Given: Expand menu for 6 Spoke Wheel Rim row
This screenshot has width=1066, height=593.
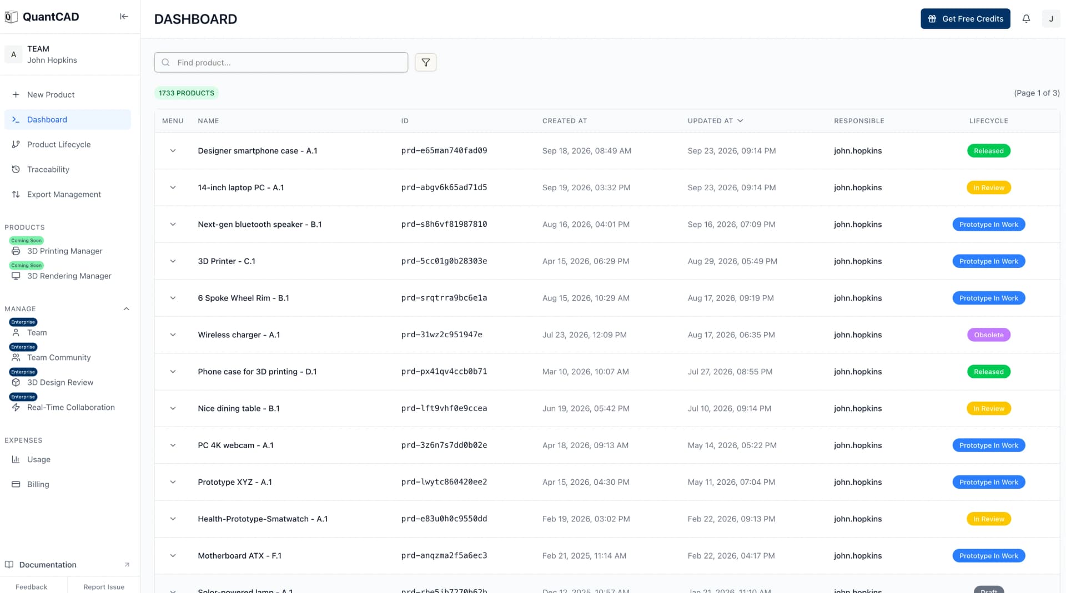Looking at the screenshot, I should tap(173, 298).
